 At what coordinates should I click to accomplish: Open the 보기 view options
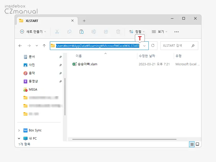click(160, 32)
